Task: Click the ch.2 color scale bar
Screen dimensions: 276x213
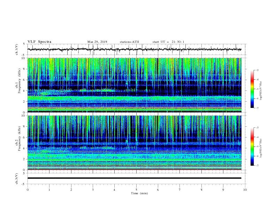Action: tap(252, 147)
